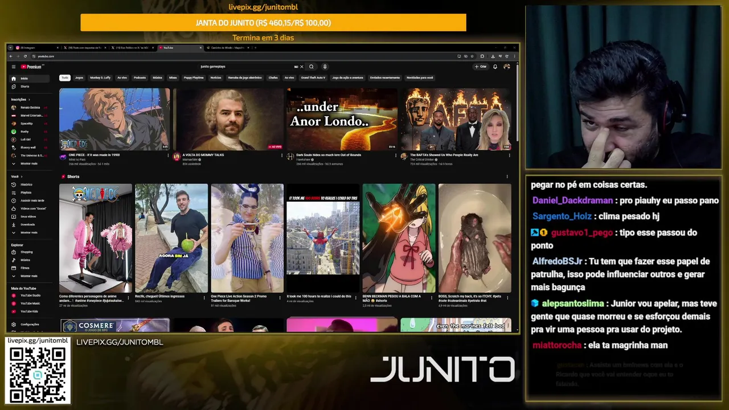This screenshot has height=410, width=729.
Task: Open Lofi Girl channel subscription
Action: point(30,140)
